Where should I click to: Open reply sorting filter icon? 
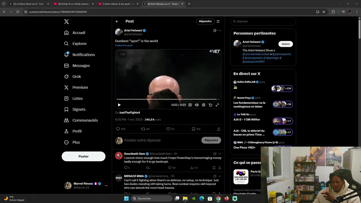(x=218, y=21)
